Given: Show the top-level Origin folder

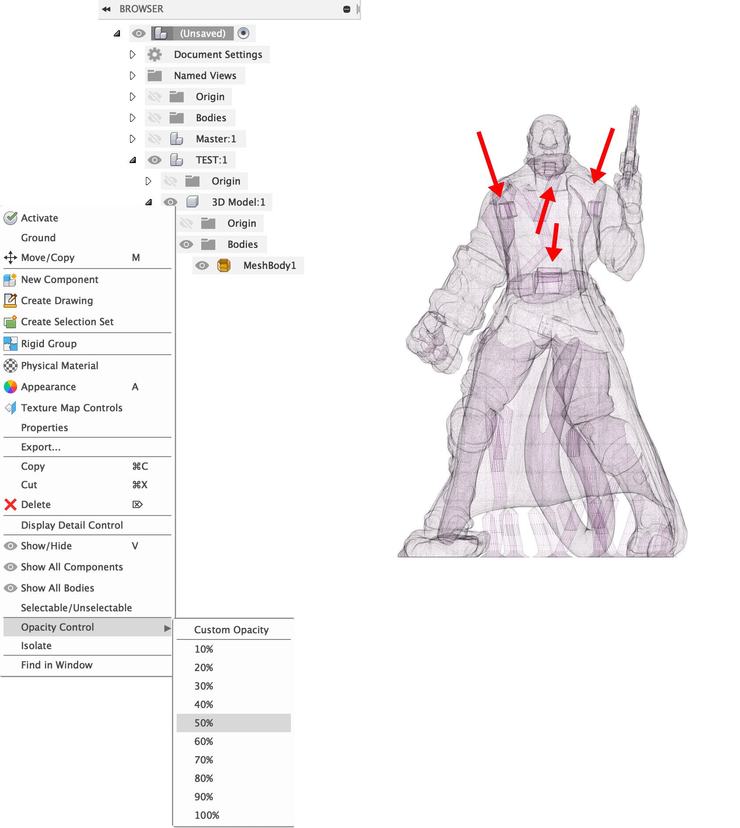Looking at the screenshot, I should [x=155, y=97].
